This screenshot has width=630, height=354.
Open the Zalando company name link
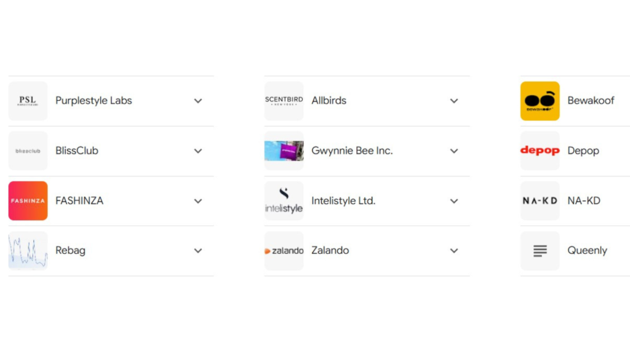(330, 251)
